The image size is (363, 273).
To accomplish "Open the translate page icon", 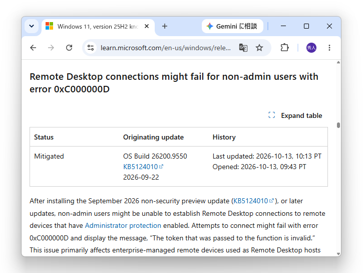I will click(x=243, y=48).
